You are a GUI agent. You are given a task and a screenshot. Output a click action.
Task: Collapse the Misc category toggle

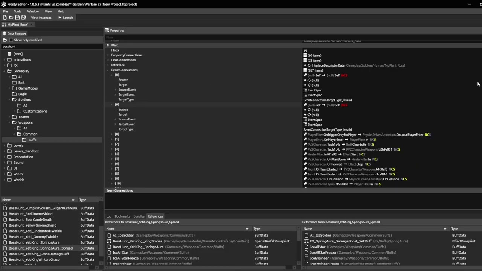coord(108,45)
